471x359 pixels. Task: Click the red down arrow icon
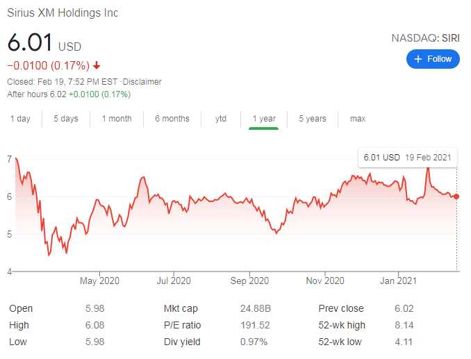point(97,65)
